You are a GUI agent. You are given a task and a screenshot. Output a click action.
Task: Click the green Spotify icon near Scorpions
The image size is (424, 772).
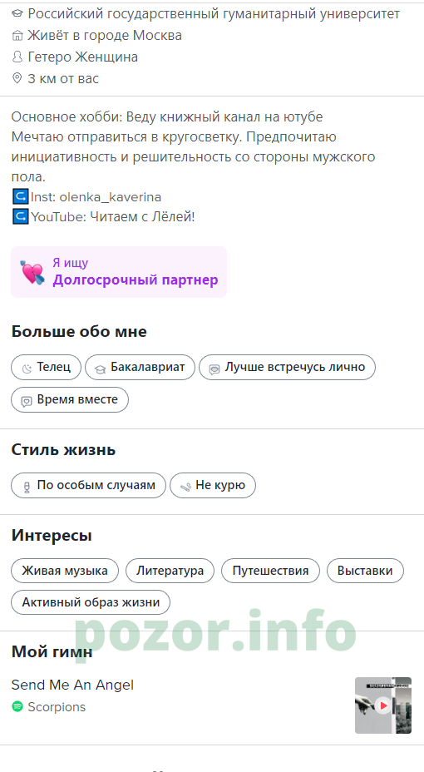coord(17,706)
